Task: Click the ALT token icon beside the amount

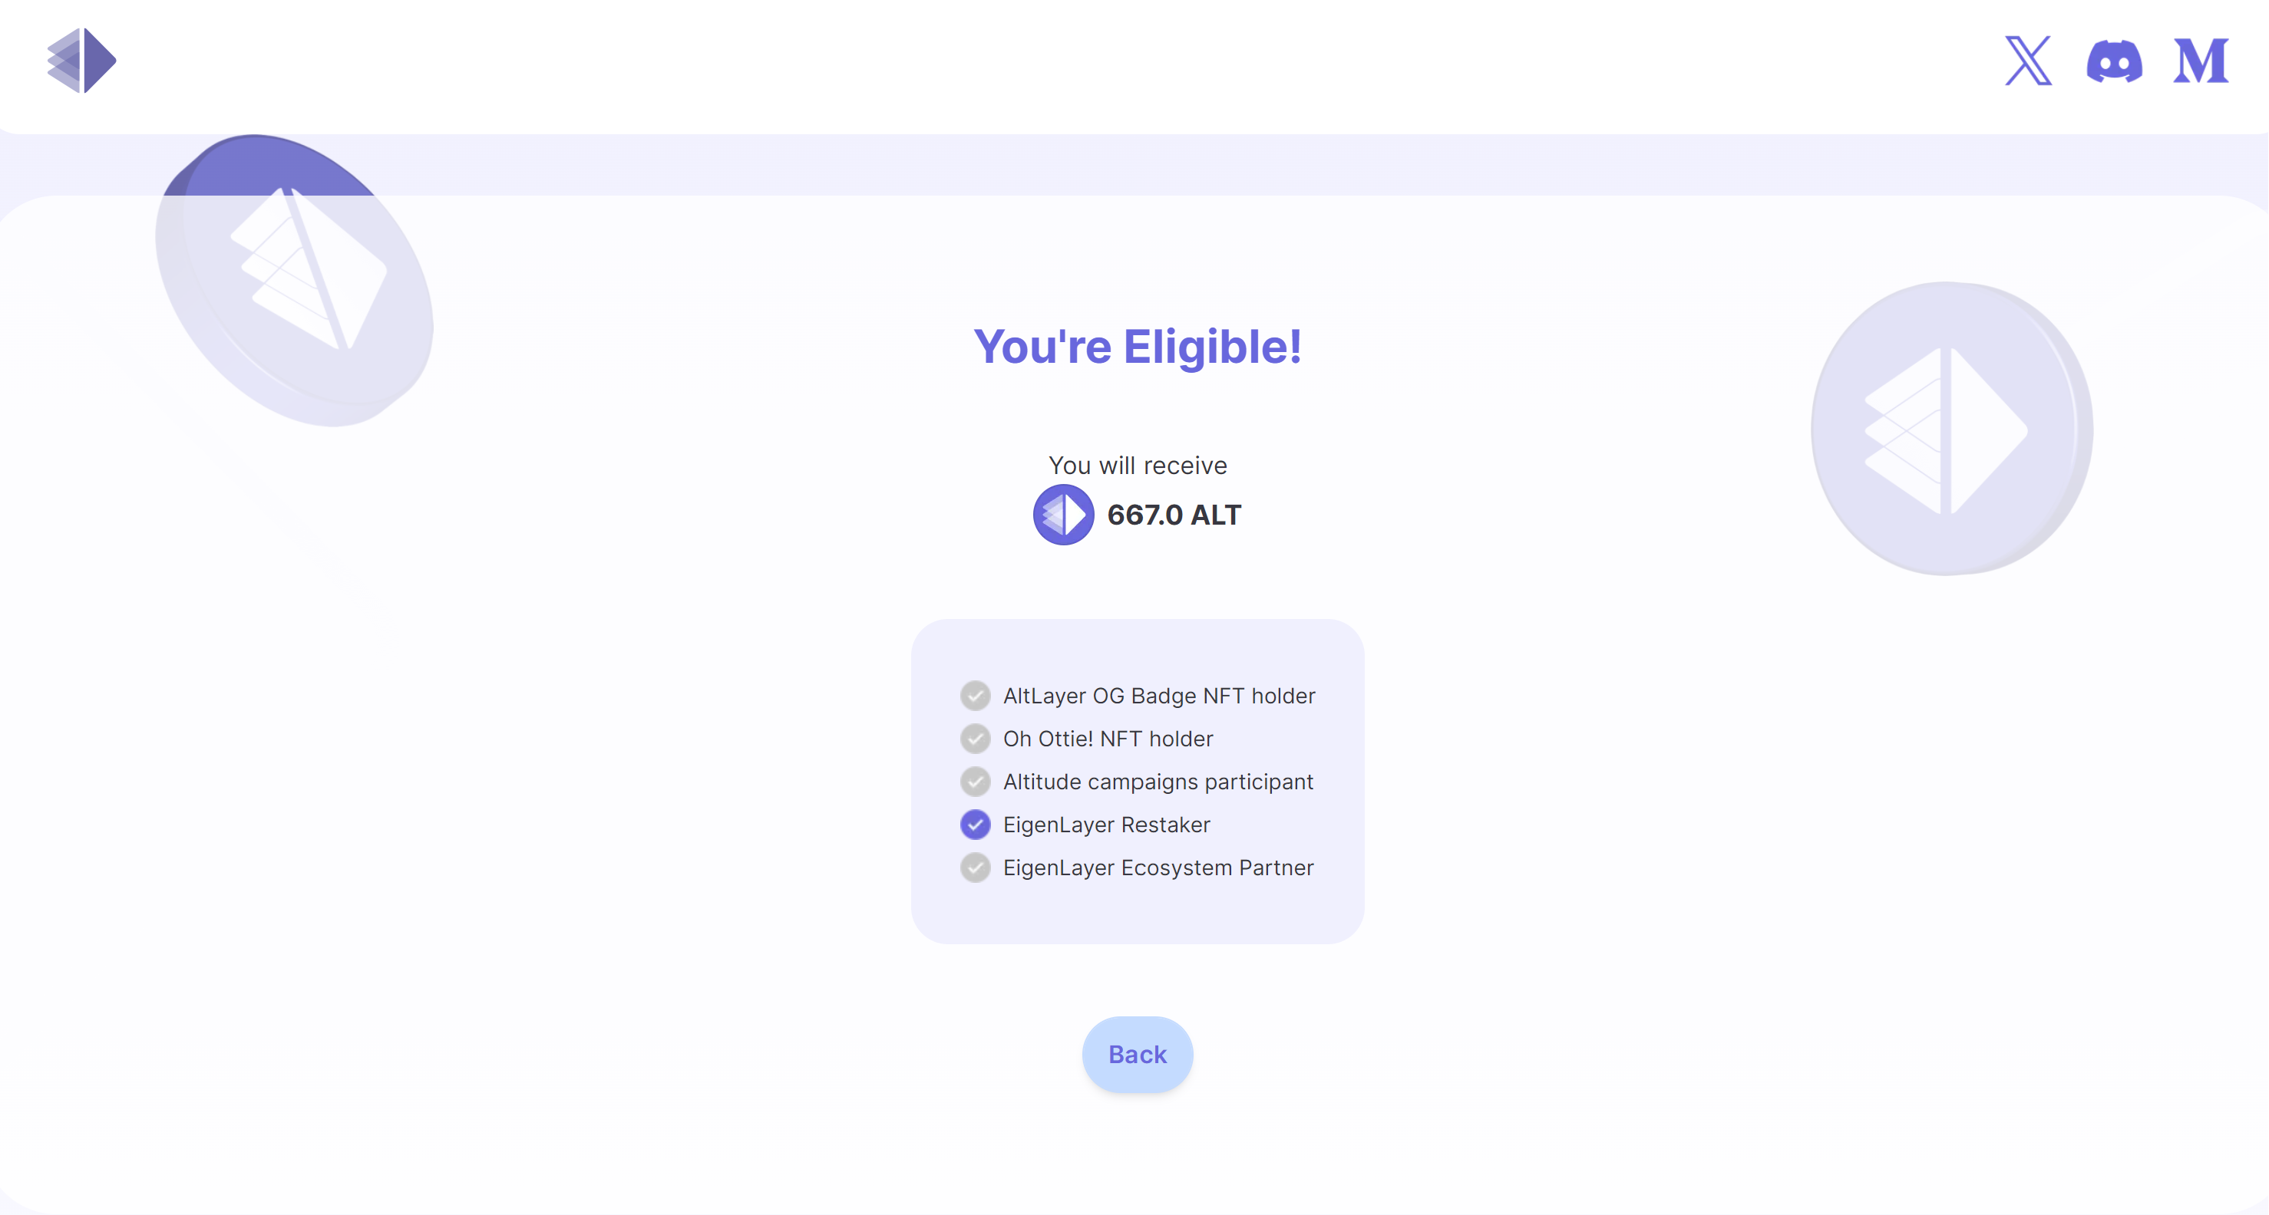Action: click(1063, 515)
